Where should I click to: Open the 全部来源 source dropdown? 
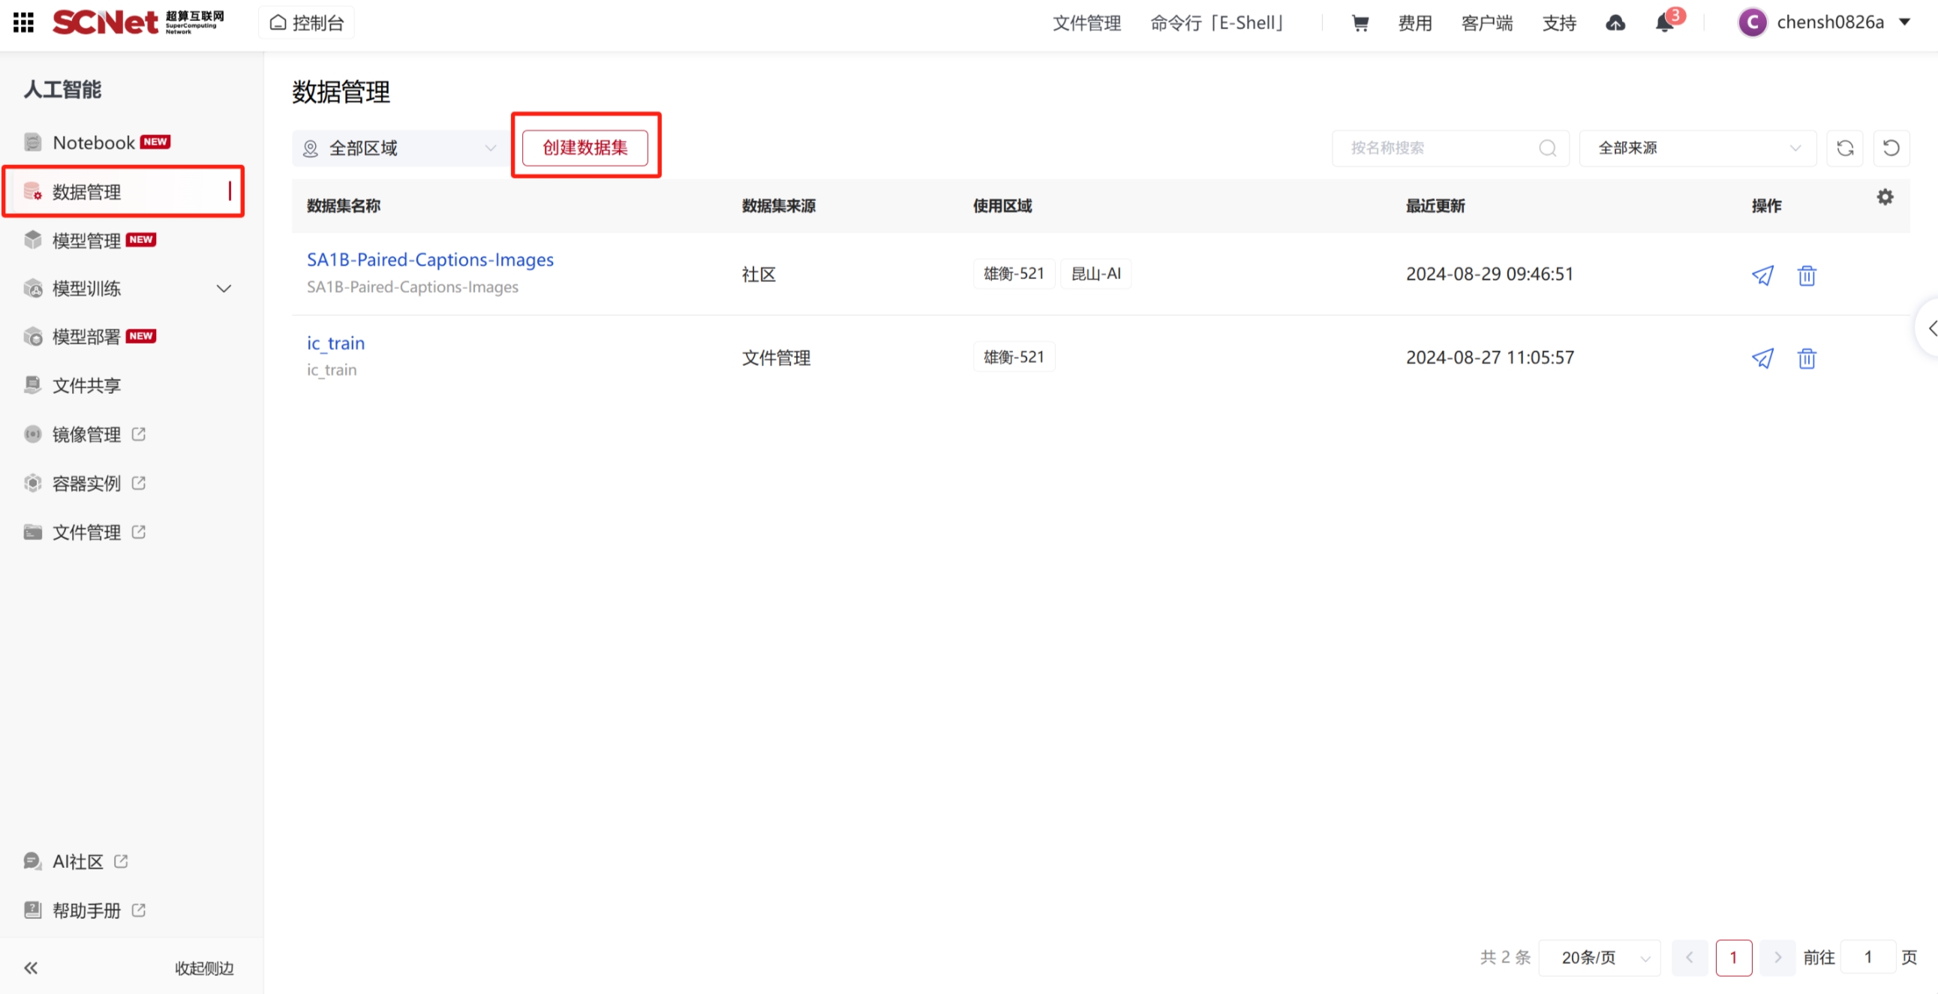coord(1697,149)
